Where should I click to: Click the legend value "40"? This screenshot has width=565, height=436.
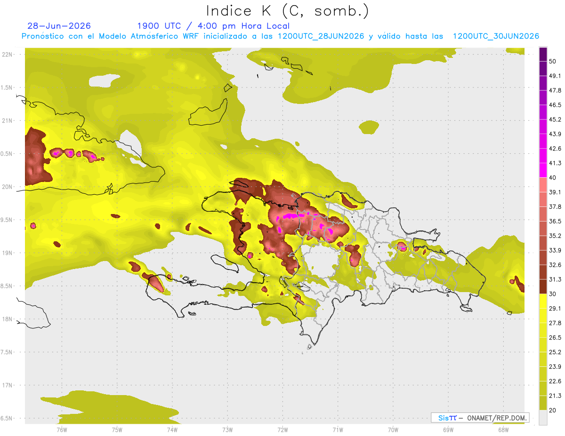click(553, 178)
